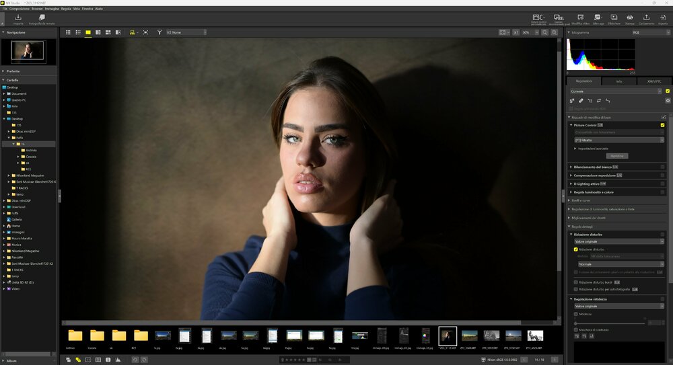Enable Maschera di contrasto checkbox

pos(575,329)
